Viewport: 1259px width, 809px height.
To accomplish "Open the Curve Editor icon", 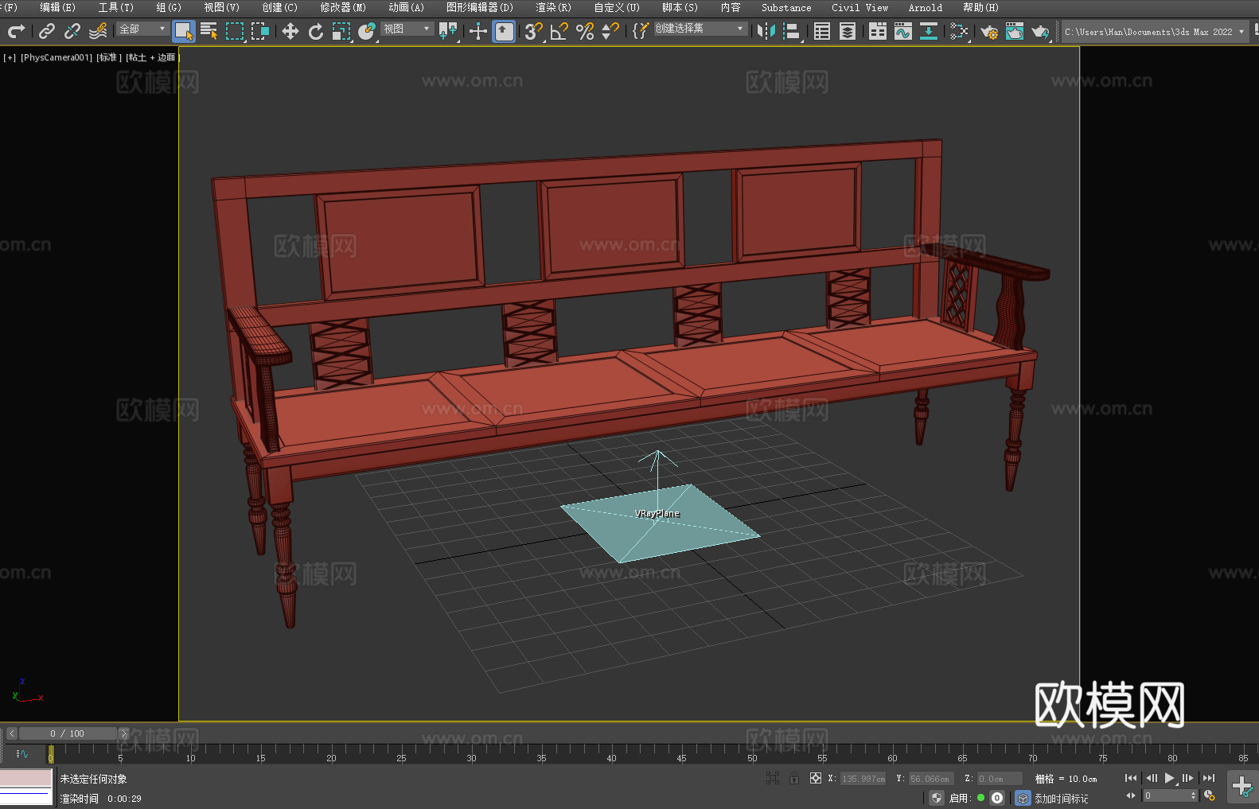I will point(903,31).
